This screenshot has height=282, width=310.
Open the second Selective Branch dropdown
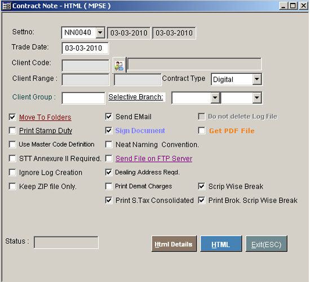click(257, 98)
